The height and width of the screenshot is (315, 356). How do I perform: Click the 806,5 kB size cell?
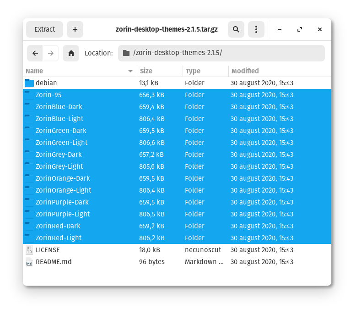[x=152, y=214]
